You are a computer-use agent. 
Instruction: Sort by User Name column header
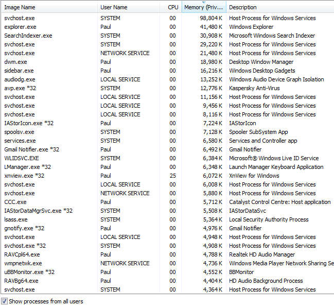point(129,7)
